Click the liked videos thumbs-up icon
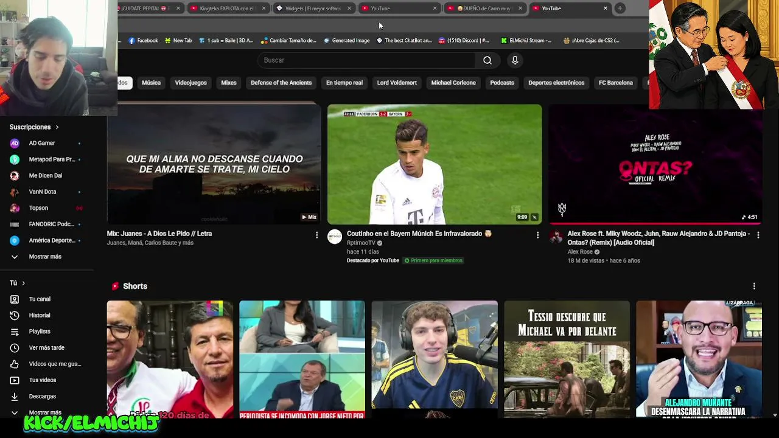The image size is (779, 438). (15, 364)
